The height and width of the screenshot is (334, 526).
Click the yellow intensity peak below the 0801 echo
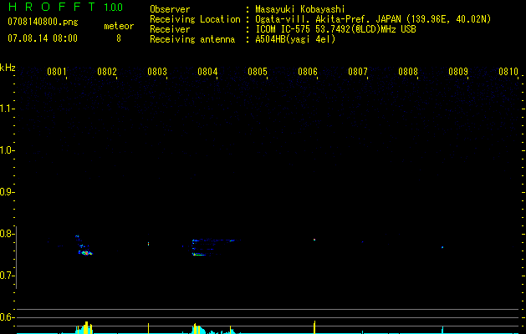point(86,327)
